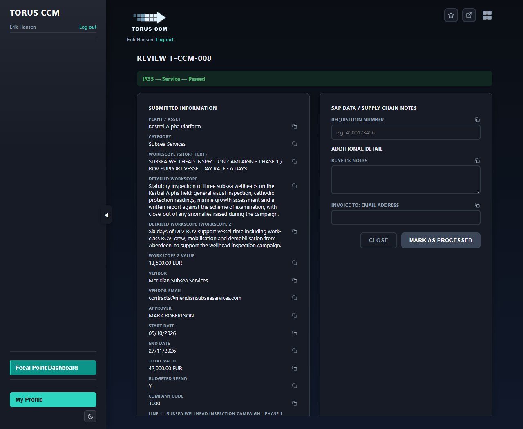Open Focal Point Dashboard
This screenshot has height=429, width=523.
pyautogui.click(x=53, y=368)
